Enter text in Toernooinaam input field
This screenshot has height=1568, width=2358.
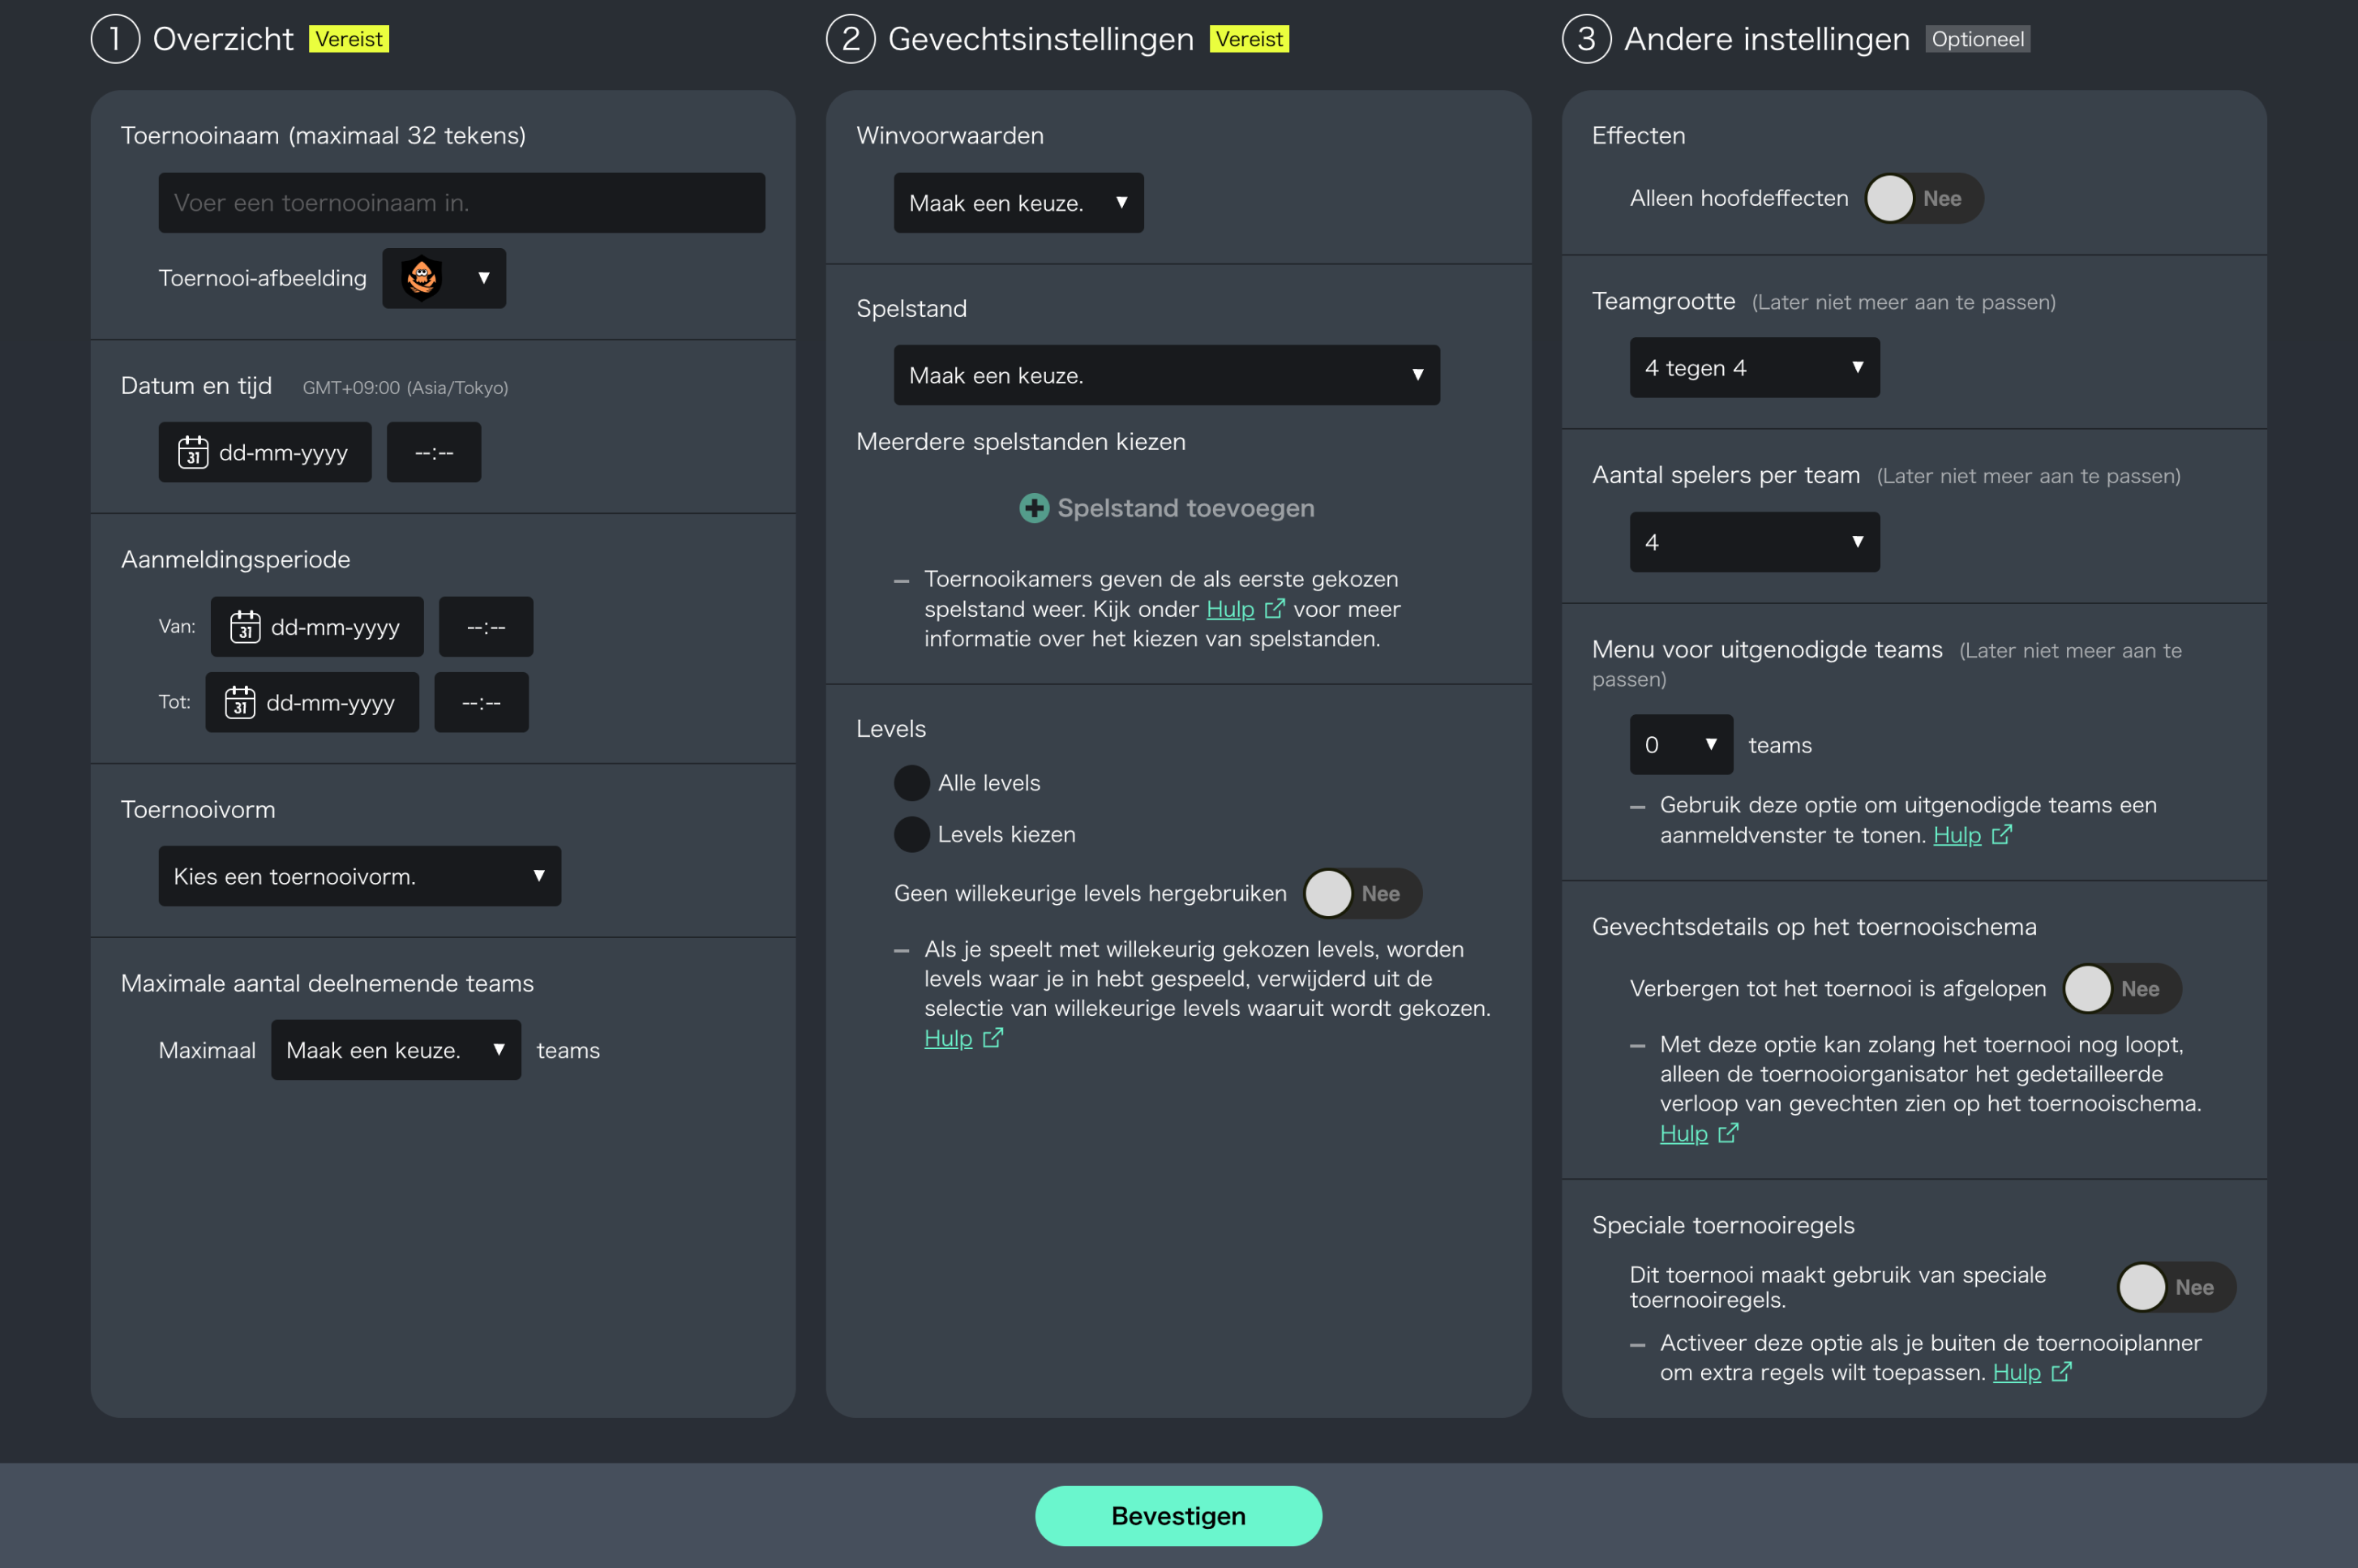coord(461,201)
